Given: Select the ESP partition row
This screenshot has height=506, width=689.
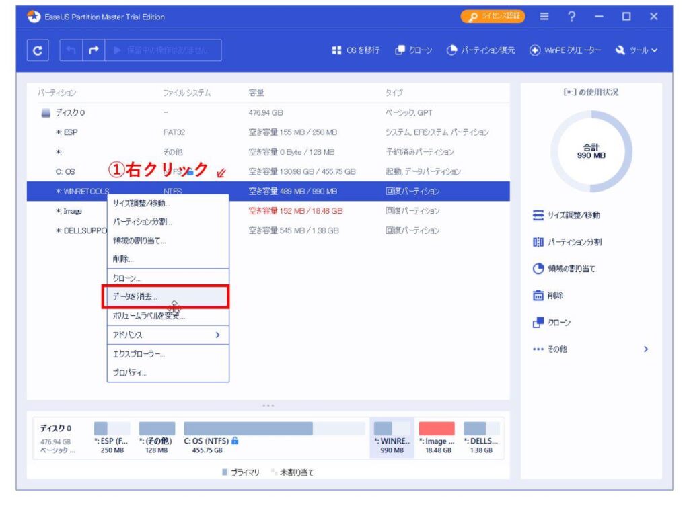Looking at the screenshot, I should pyautogui.click(x=268, y=132).
